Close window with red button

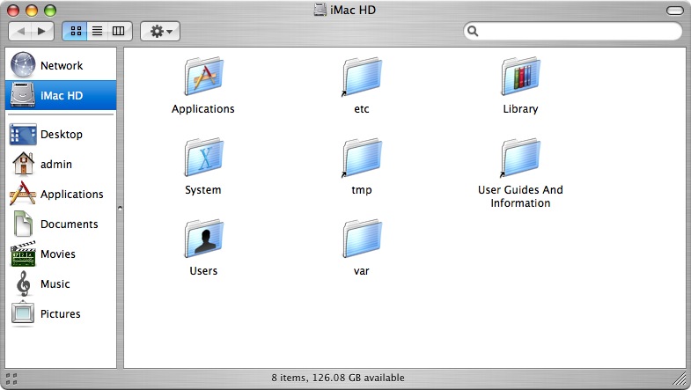point(13,11)
